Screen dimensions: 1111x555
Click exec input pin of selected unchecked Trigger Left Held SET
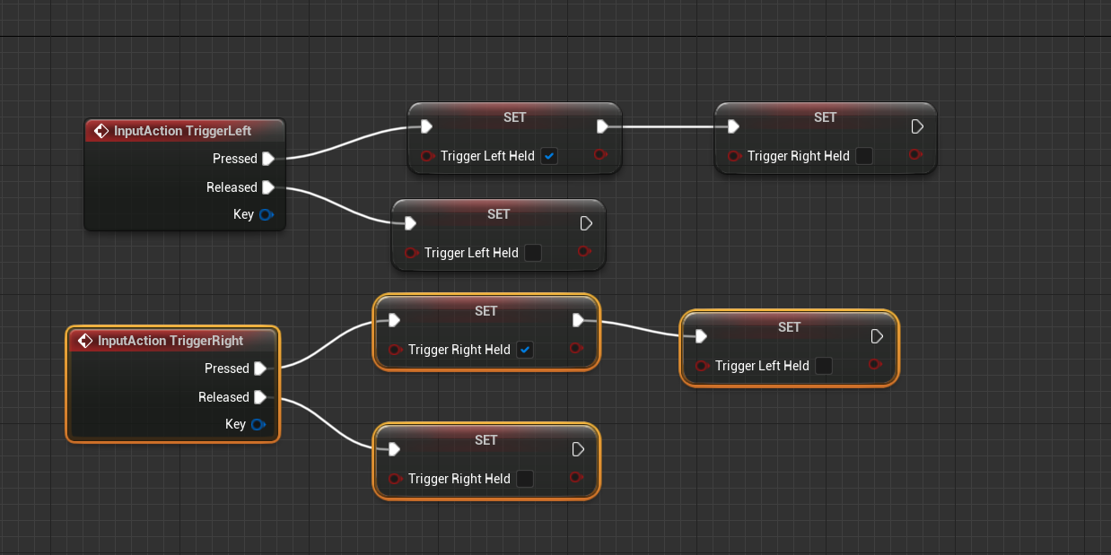701,336
